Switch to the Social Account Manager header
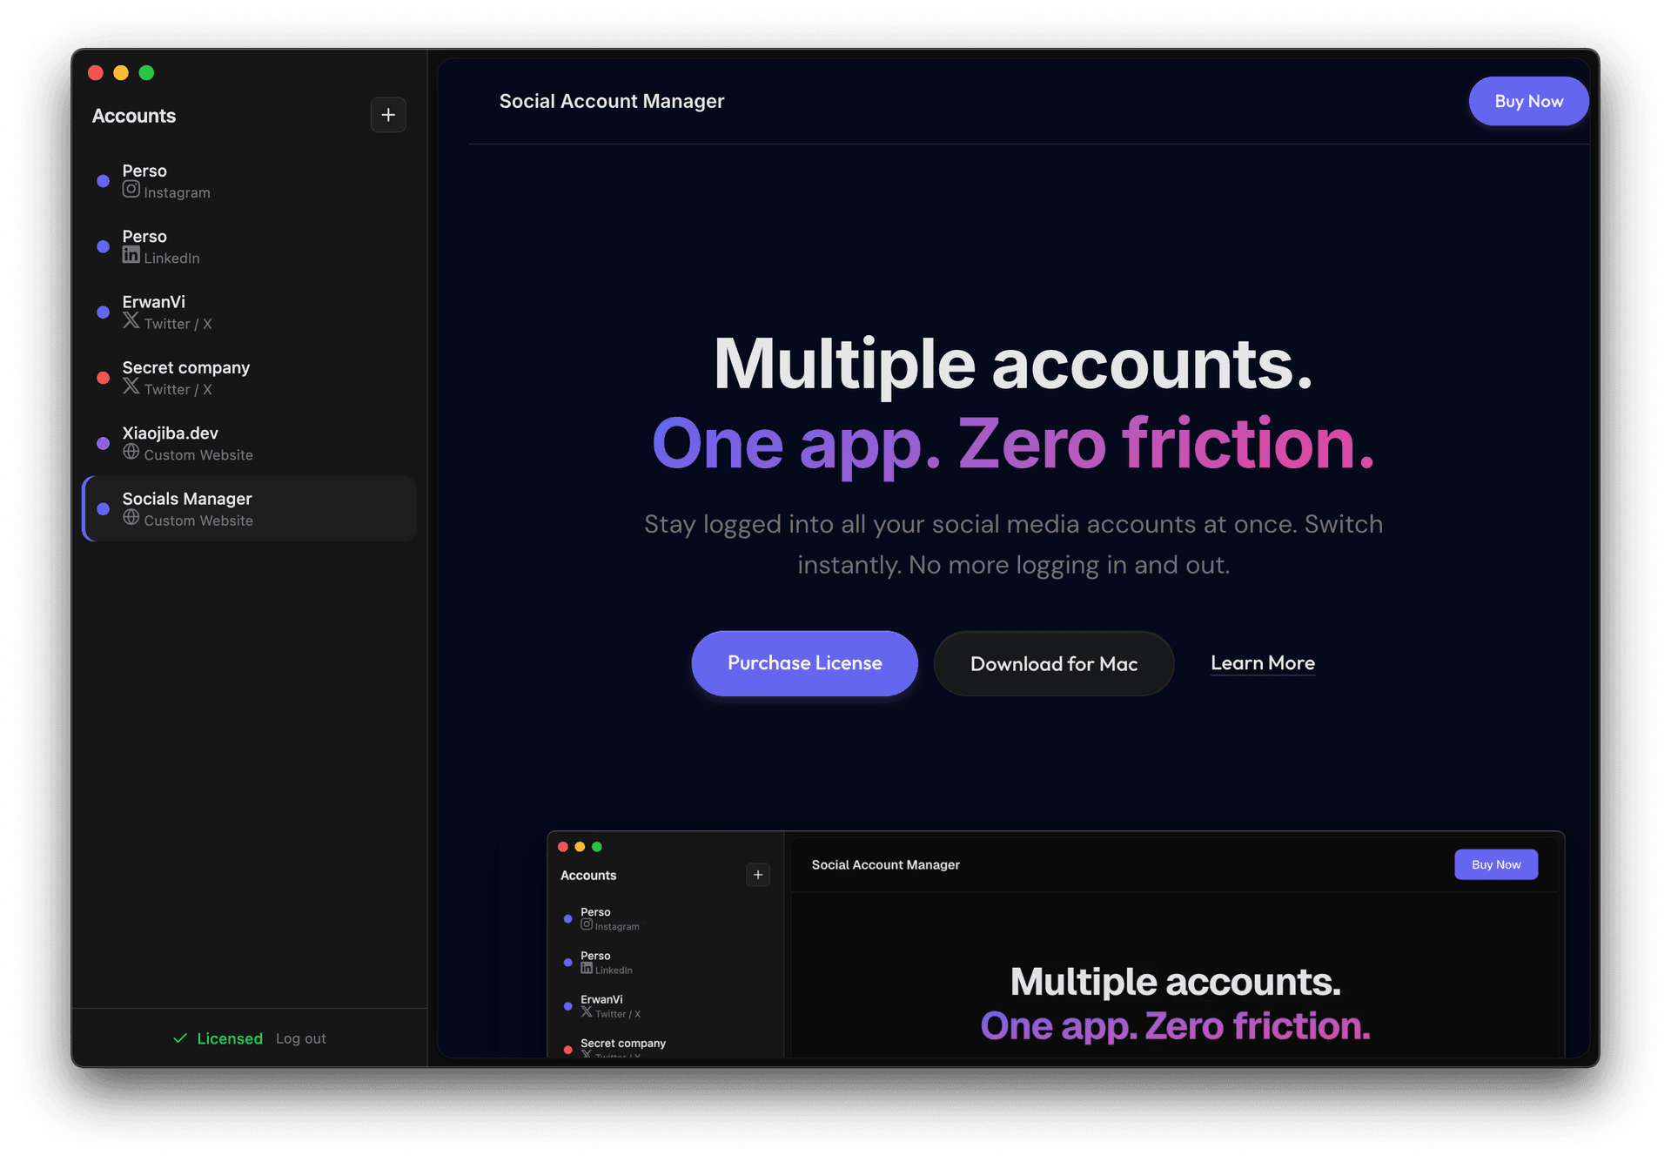 click(612, 101)
